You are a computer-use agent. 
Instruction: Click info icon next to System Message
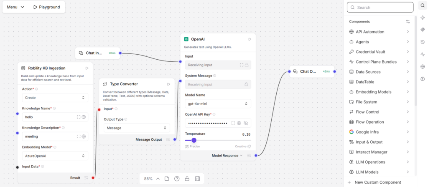(x=214, y=76)
